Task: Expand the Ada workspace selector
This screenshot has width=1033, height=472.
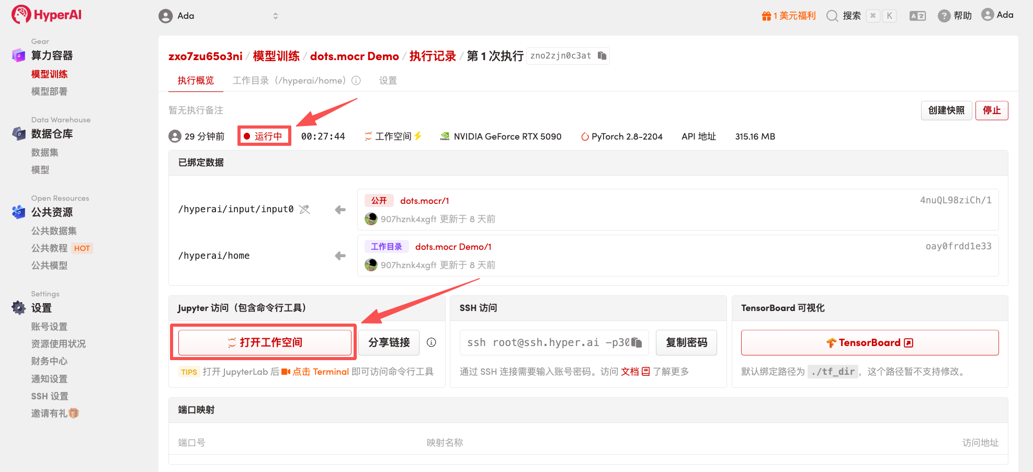Action: tap(275, 16)
